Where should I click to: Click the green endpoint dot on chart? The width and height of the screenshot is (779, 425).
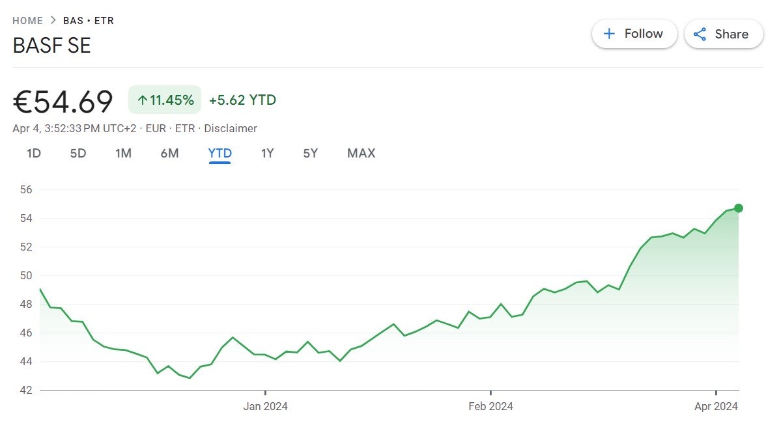pos(738,208)
